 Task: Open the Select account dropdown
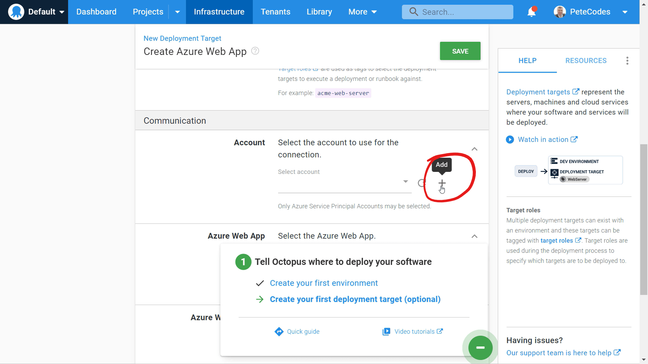coord(345,182)
